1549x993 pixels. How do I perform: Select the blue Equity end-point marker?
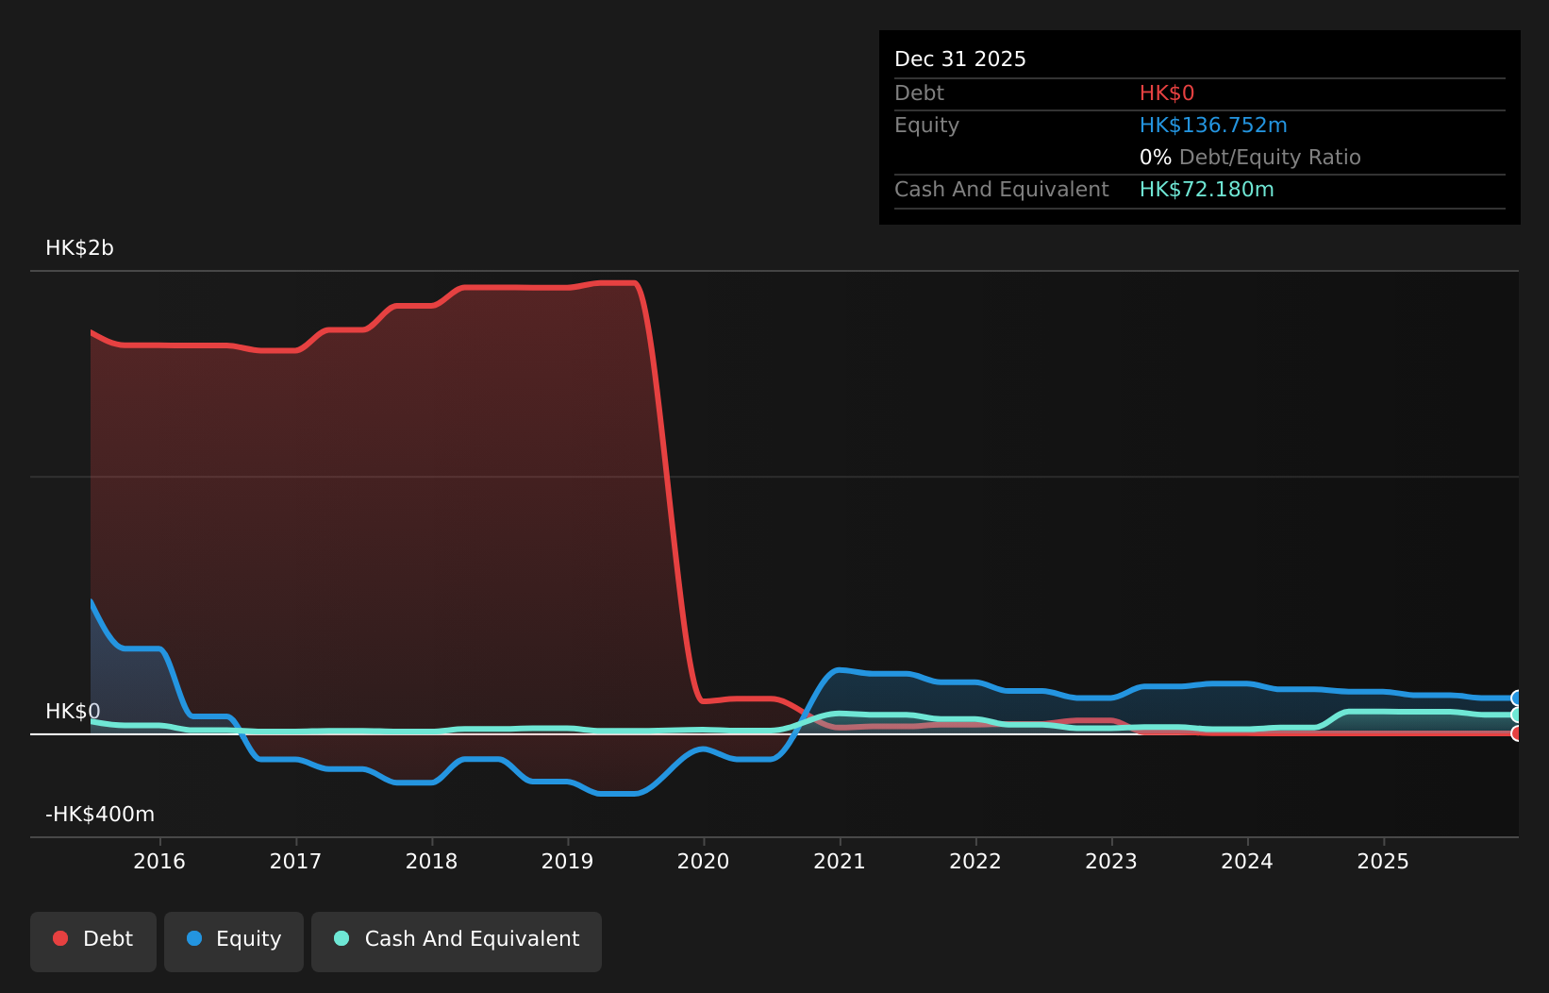click(1517, 698)
